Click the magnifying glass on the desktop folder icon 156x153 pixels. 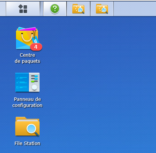[x=32, y=130]
